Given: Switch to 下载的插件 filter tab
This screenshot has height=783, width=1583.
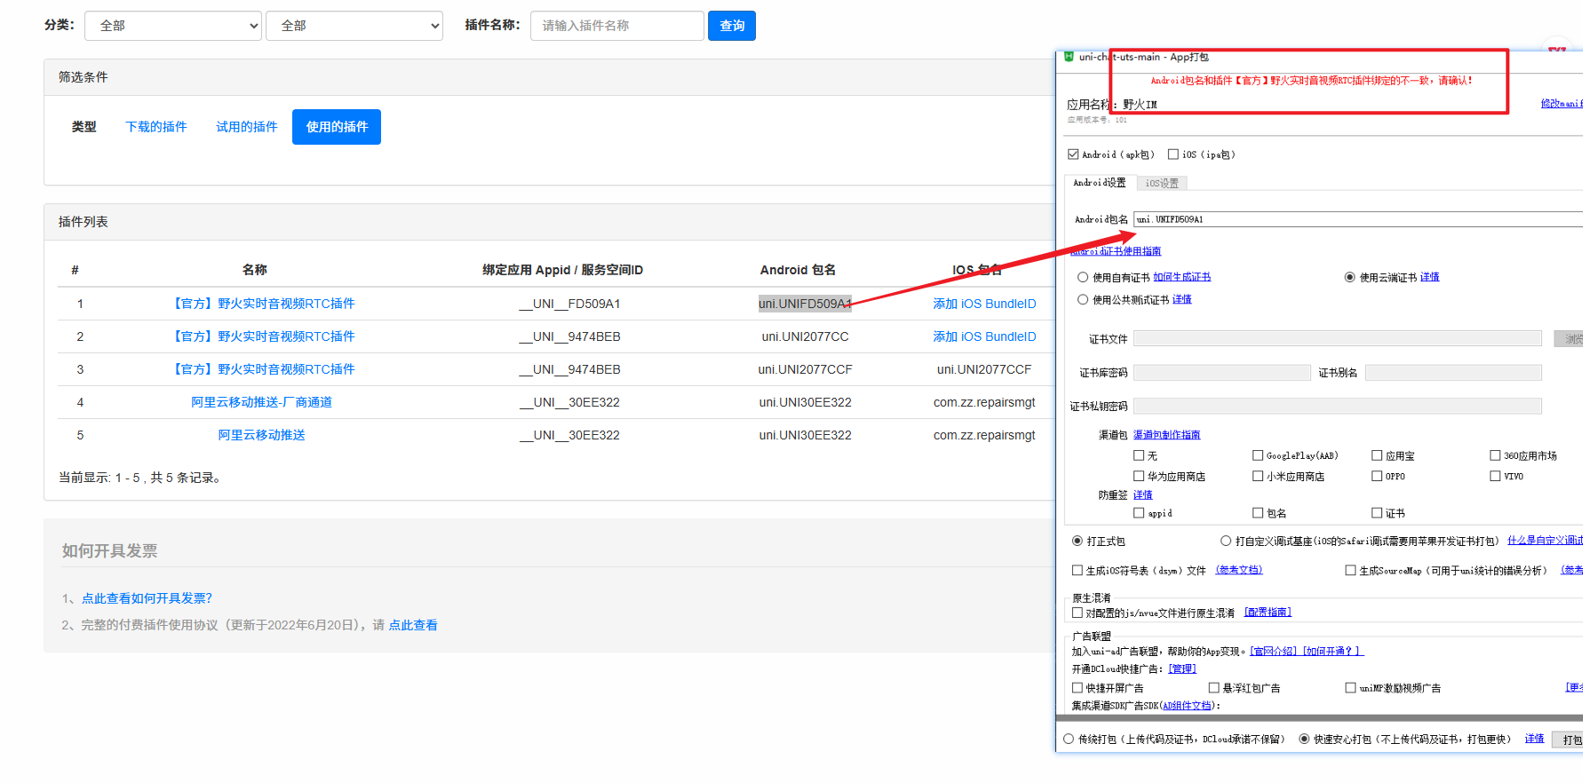Looking at the screenshot, I should [x=156, y=127].
